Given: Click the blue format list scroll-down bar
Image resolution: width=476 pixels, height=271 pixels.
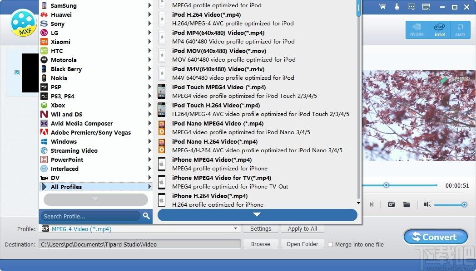Looking at the screenshot, I should [257, 215].
